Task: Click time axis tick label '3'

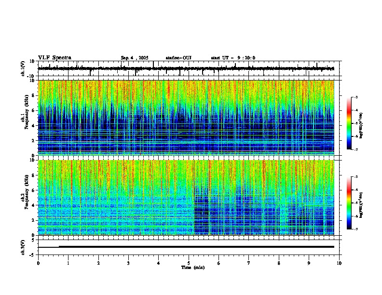Action: pos(128,263)
